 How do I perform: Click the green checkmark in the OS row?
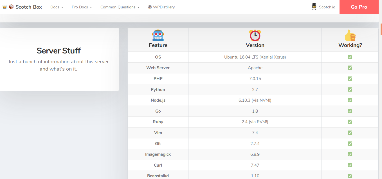pyautogui.click(x=350, y=57)
